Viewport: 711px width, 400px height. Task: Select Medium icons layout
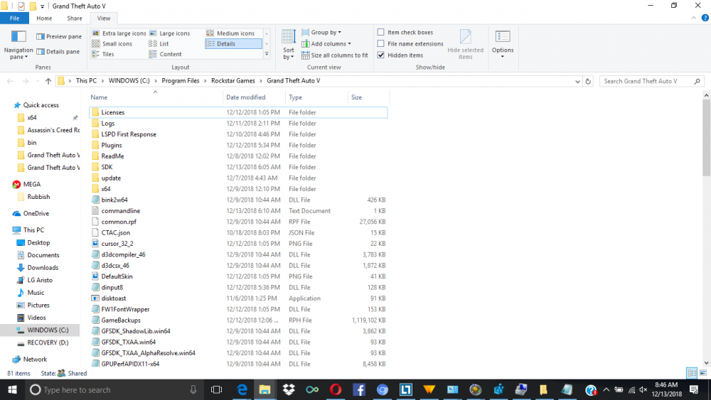[x=231, y=33]
